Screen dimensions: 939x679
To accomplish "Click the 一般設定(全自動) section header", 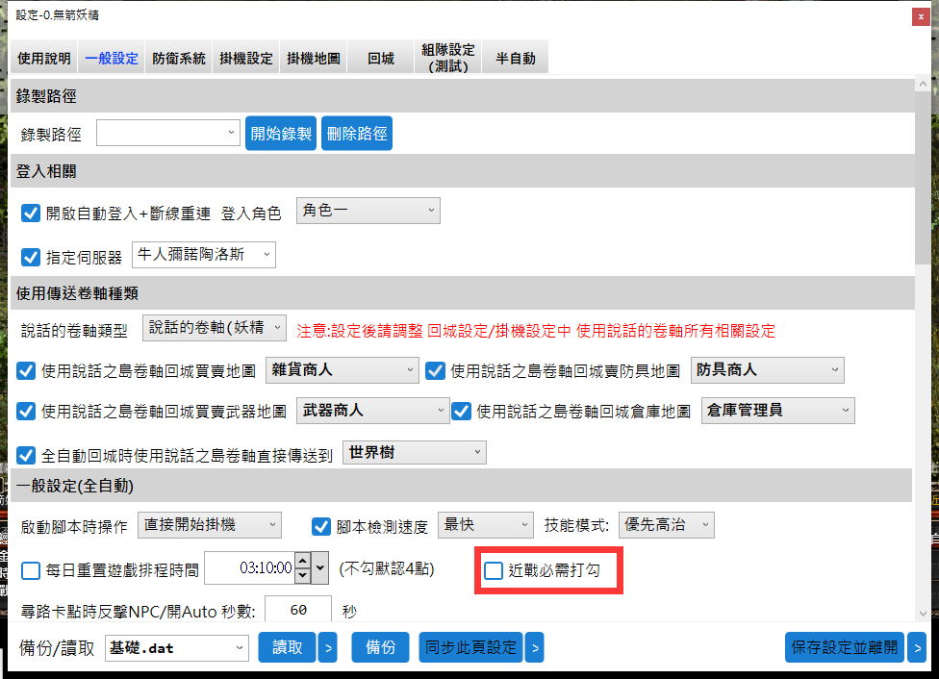I will coord(461,486).
